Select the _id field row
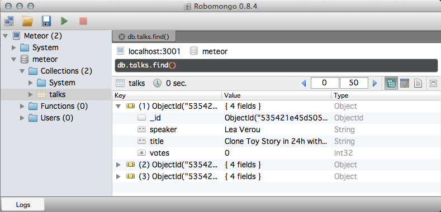The height and width of the screenshot is (212, 441). (x=276, y=118)
